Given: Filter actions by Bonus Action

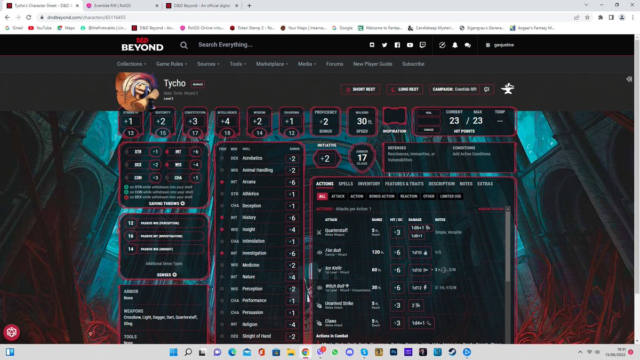Looking at the screenshot, I should click(x=382, y=196).
